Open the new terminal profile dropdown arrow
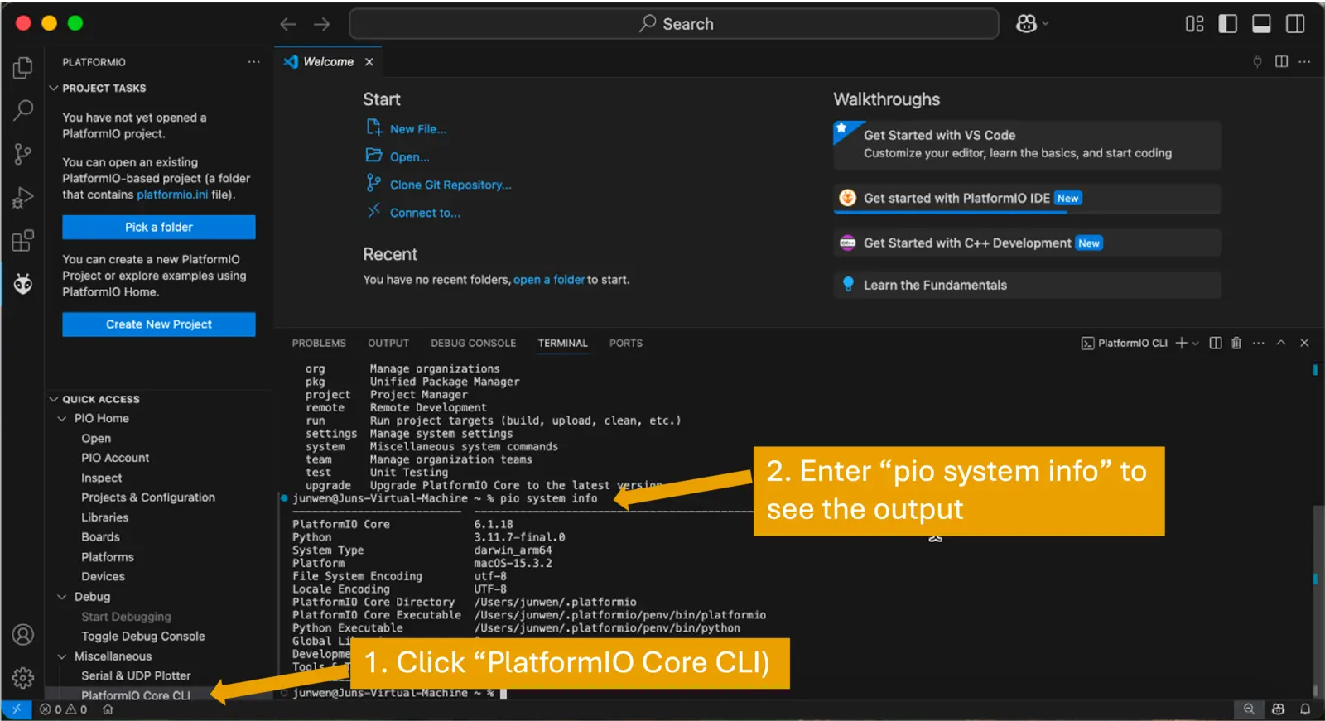Screen dimensions: 1325x721 [x=1196, y=344]
